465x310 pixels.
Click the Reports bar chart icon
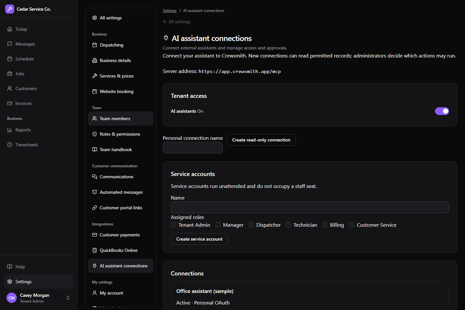[x=10, y=130]
